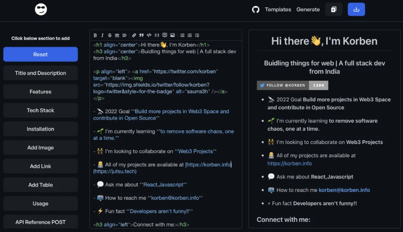Image resolution: width=403 pixels, height=232 pixels.
Task: Add the Title and Description section
Action: click(40, 73)
